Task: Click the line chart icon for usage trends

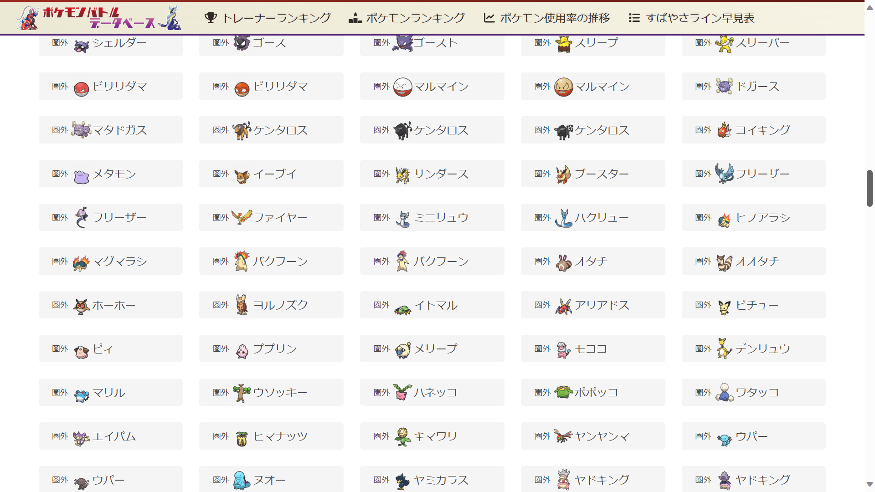Action: pos(489,18)
